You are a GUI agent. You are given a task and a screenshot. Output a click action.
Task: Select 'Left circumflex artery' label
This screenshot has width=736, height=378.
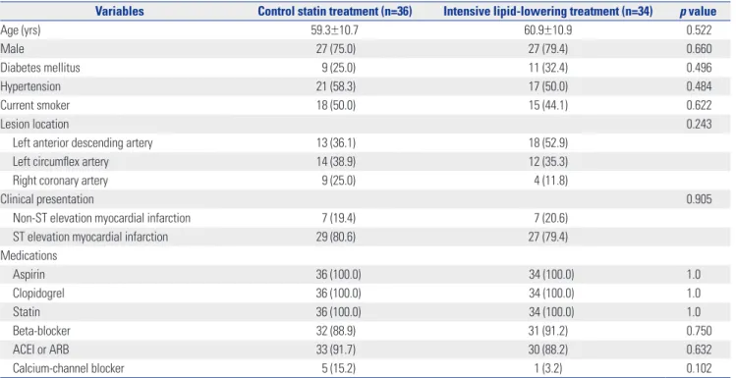(61, 162)
